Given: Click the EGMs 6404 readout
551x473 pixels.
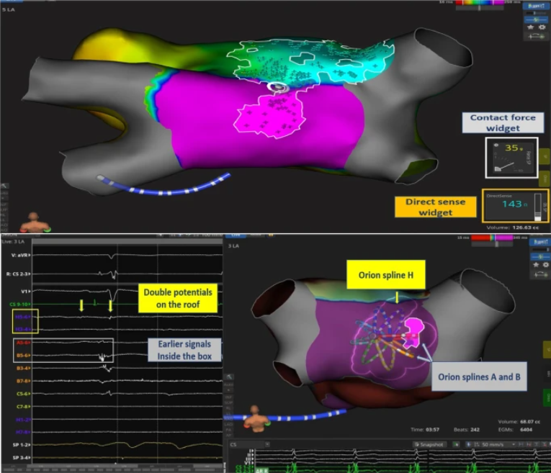Looking at the screenshot, I should point(515,430).
